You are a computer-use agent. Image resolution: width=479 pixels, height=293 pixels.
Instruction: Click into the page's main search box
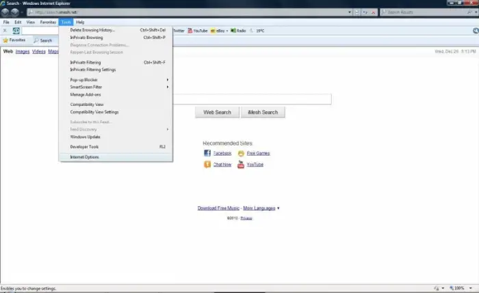click(252, 99)
